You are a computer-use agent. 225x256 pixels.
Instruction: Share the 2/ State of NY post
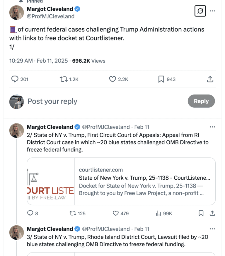[x=212, y=213]
